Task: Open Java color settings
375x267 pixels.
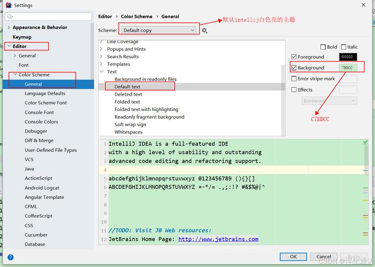Action: click(x=29, y=169)
